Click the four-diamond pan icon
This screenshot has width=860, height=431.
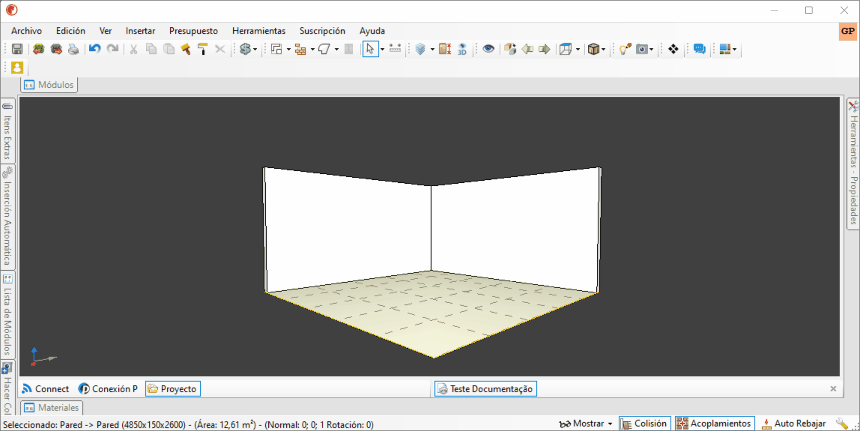pos(673,49)
